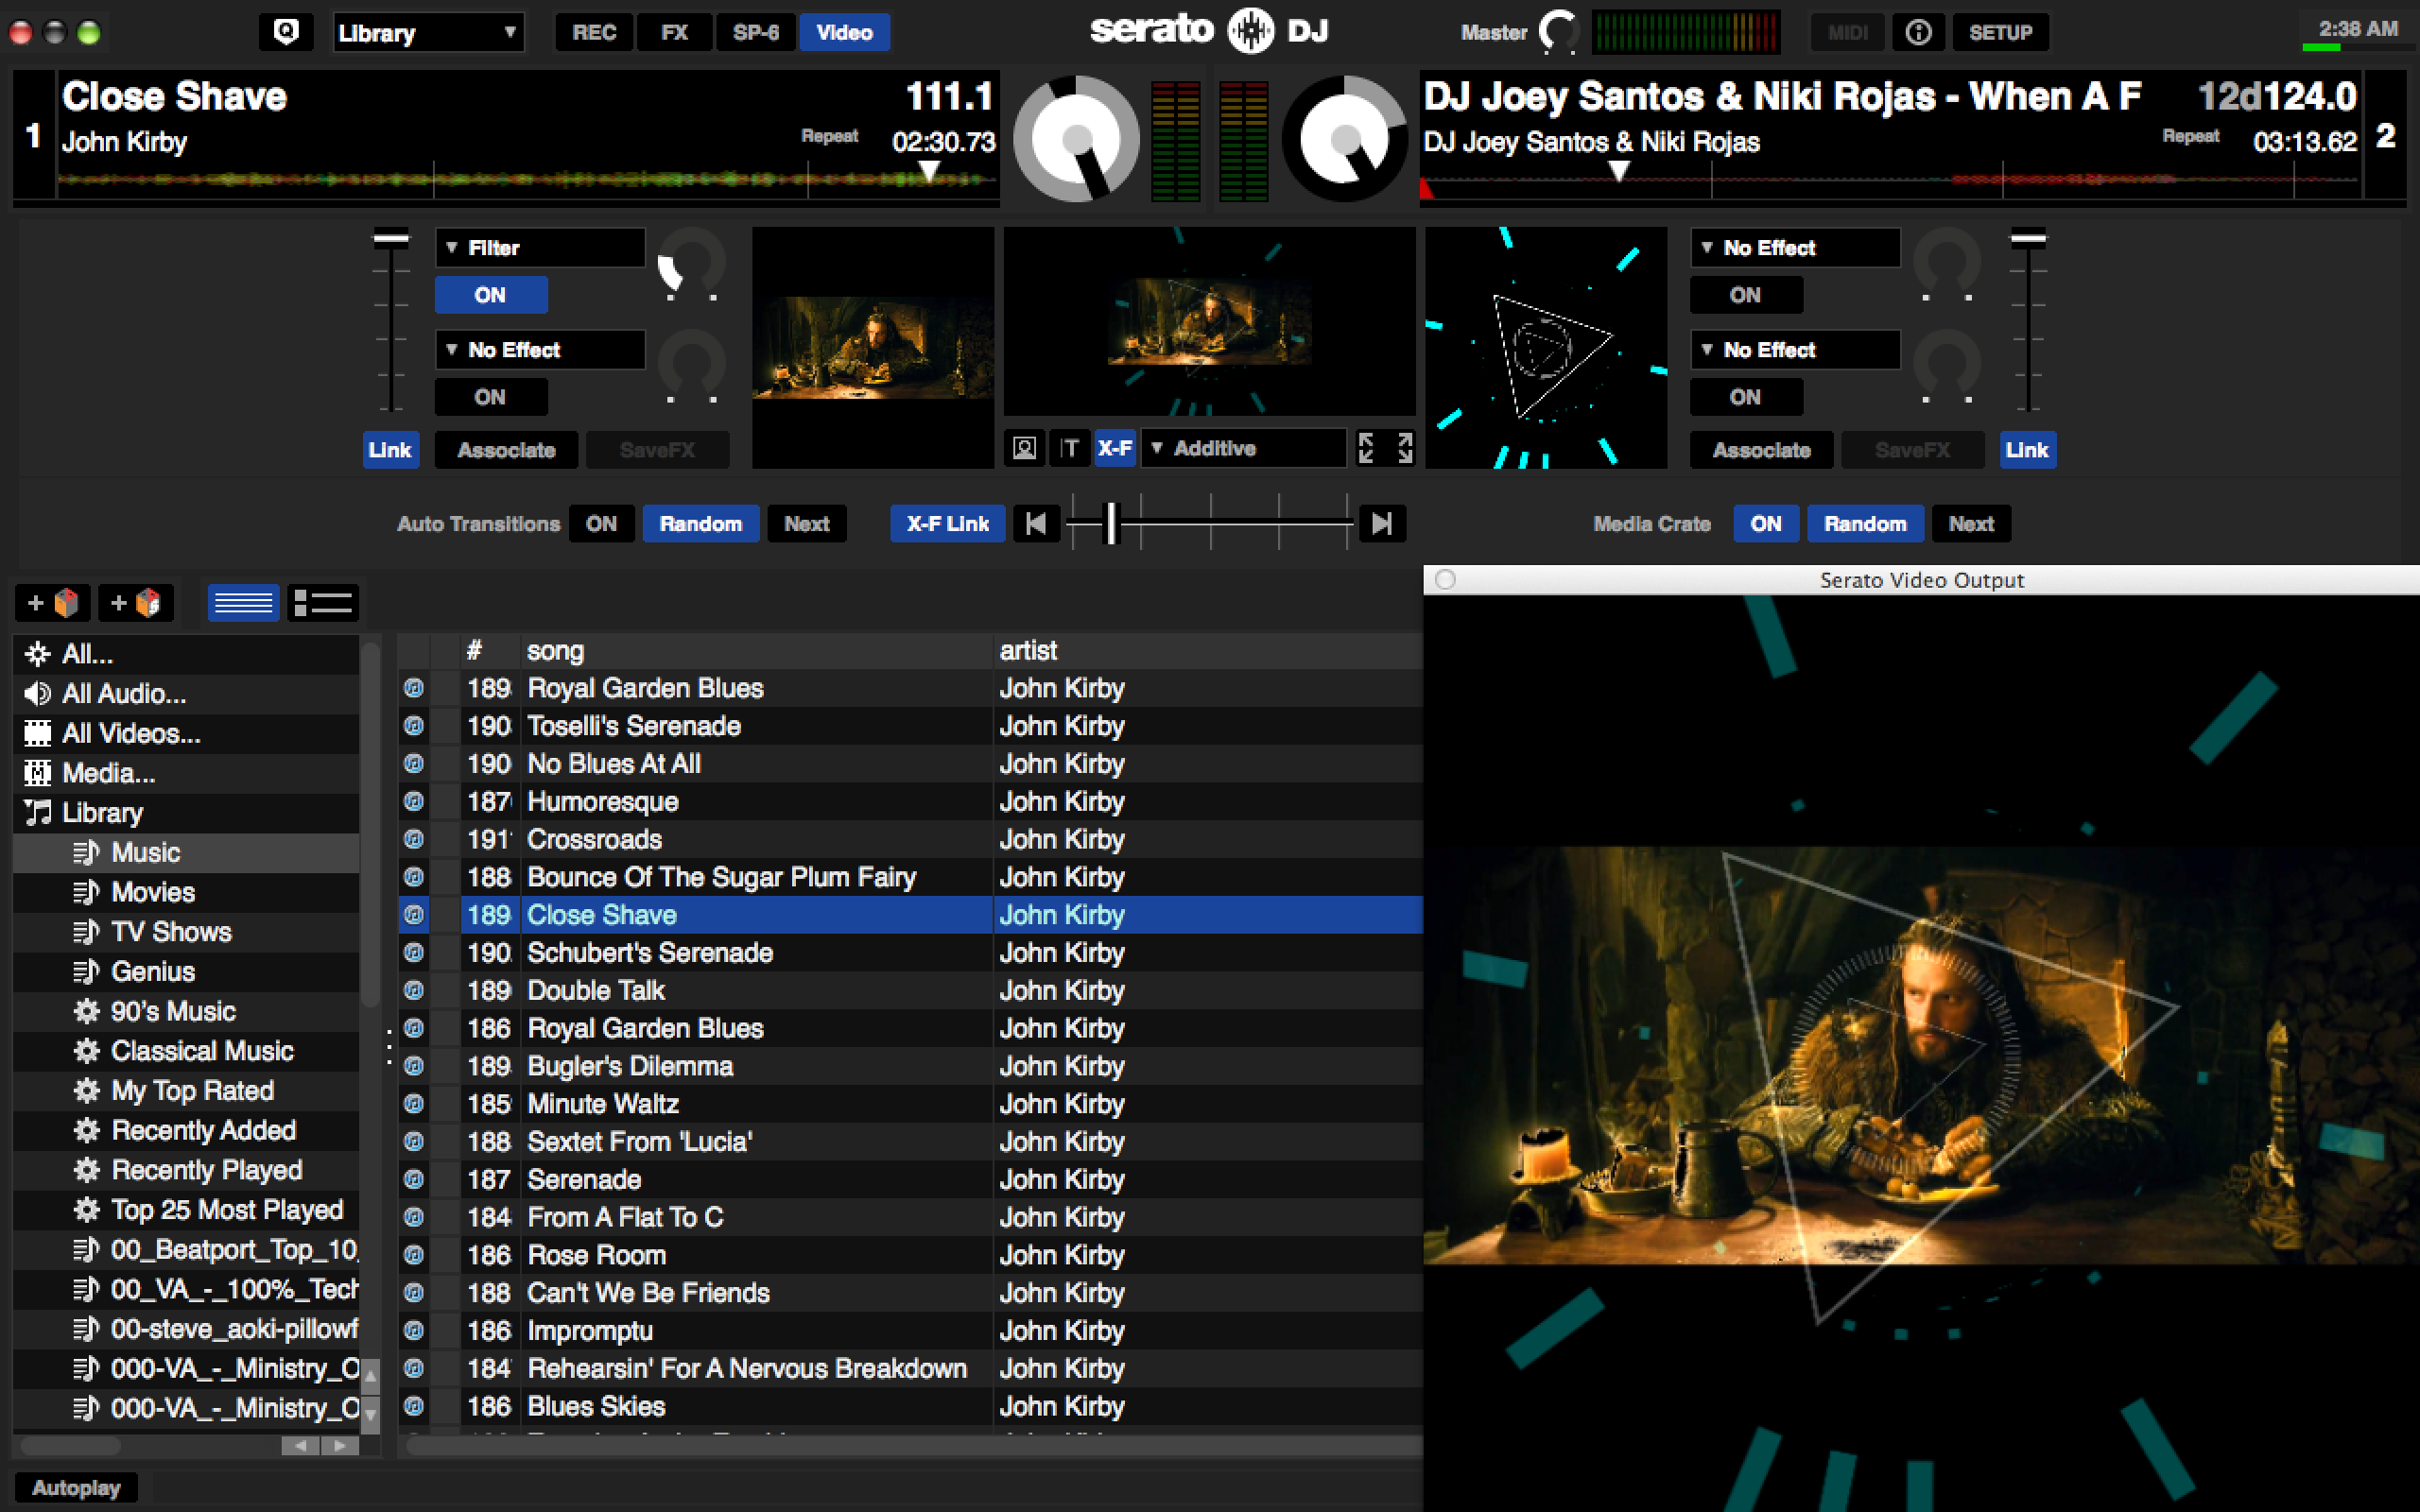Open the left Filter effect dropdown
Viewport: 2420px width, 1512px height.
(540, 247)
